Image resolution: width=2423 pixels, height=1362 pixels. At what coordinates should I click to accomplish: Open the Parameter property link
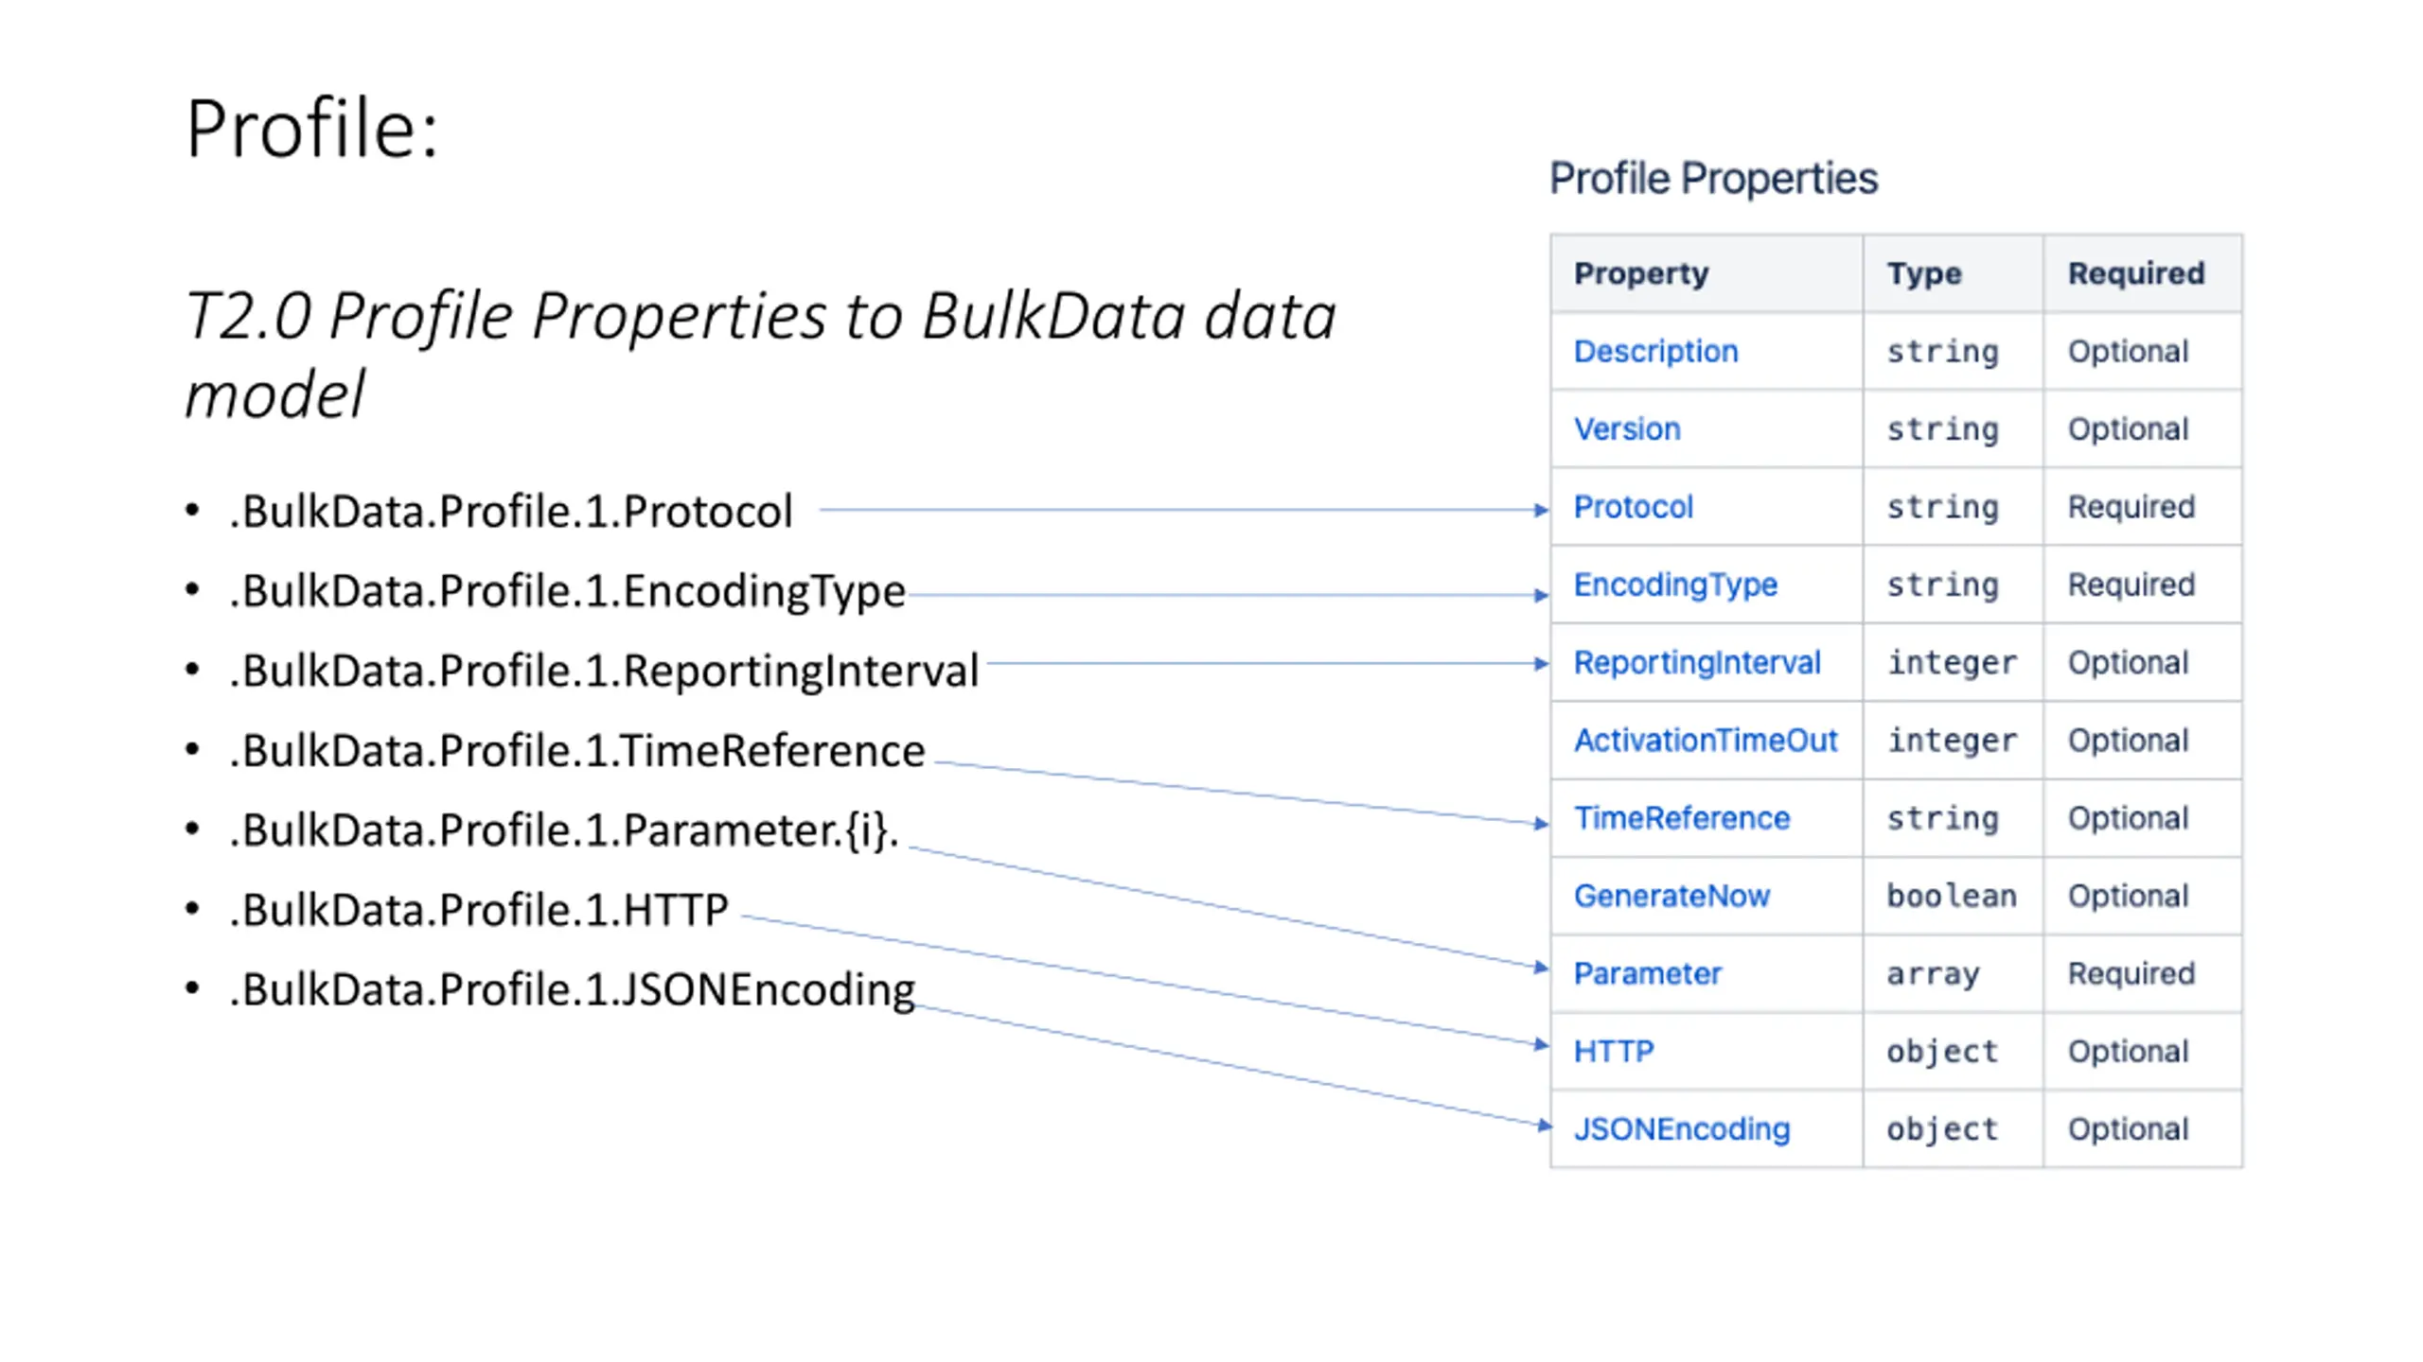(1647, 973)
